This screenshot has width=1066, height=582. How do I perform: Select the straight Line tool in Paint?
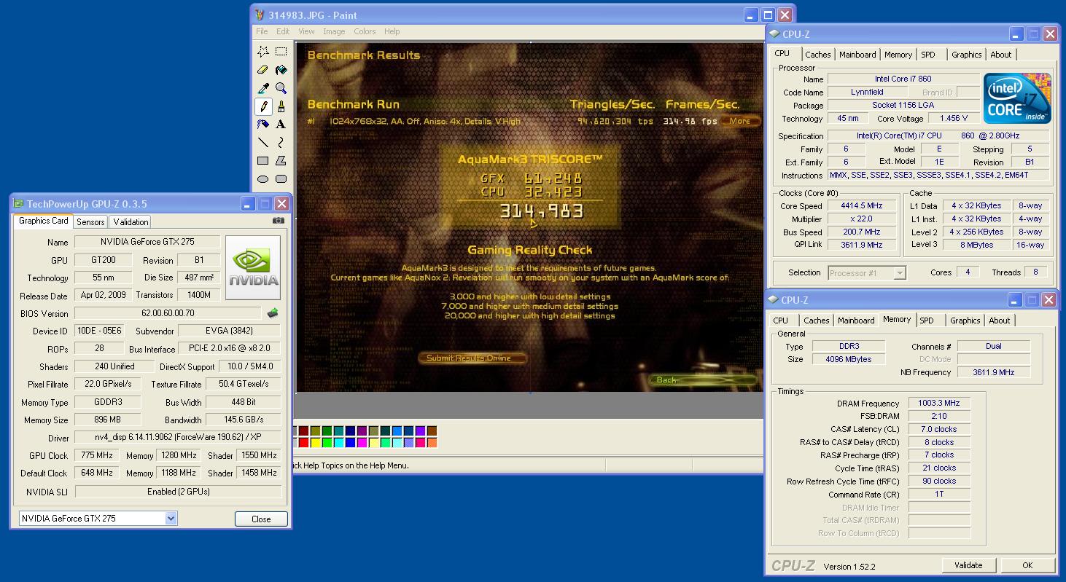[263, 143]
